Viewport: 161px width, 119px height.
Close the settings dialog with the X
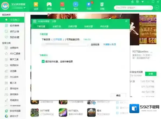pos(126,21)
